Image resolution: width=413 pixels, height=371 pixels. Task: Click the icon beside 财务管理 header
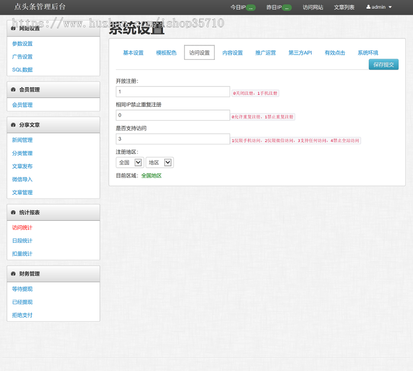click(13, 274)
